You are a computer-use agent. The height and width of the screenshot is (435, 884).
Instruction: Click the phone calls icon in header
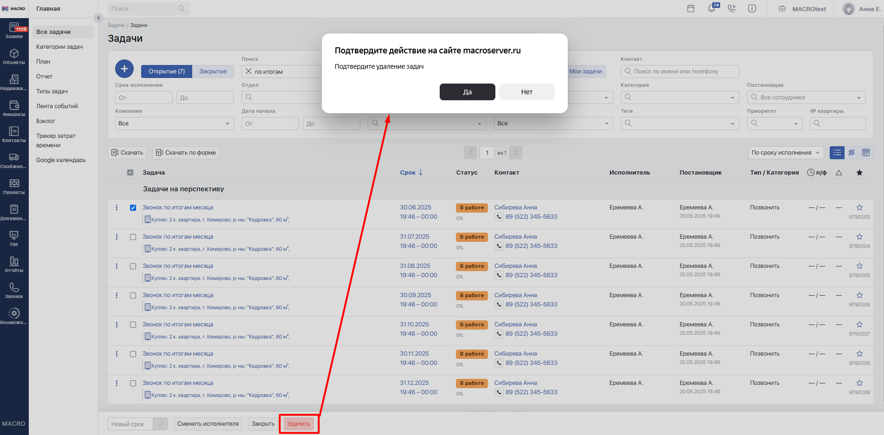point(732,8)
